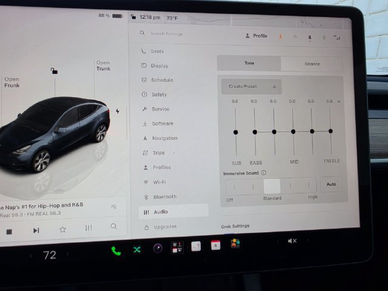Tap the cellular signal icon

[x=337, y=38]
